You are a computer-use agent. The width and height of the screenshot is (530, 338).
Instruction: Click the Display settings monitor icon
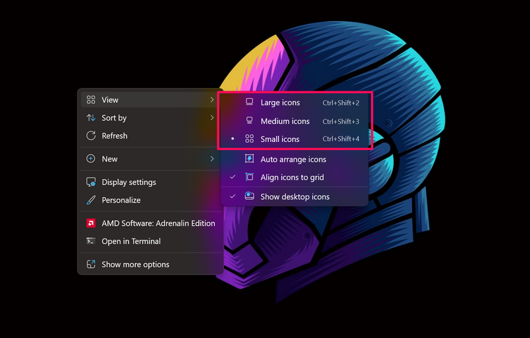click(x=91, y=182)
